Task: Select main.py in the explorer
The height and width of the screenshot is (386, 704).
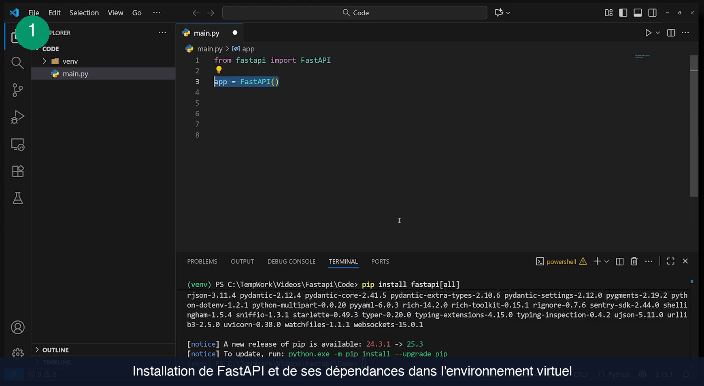Action: 103,74
